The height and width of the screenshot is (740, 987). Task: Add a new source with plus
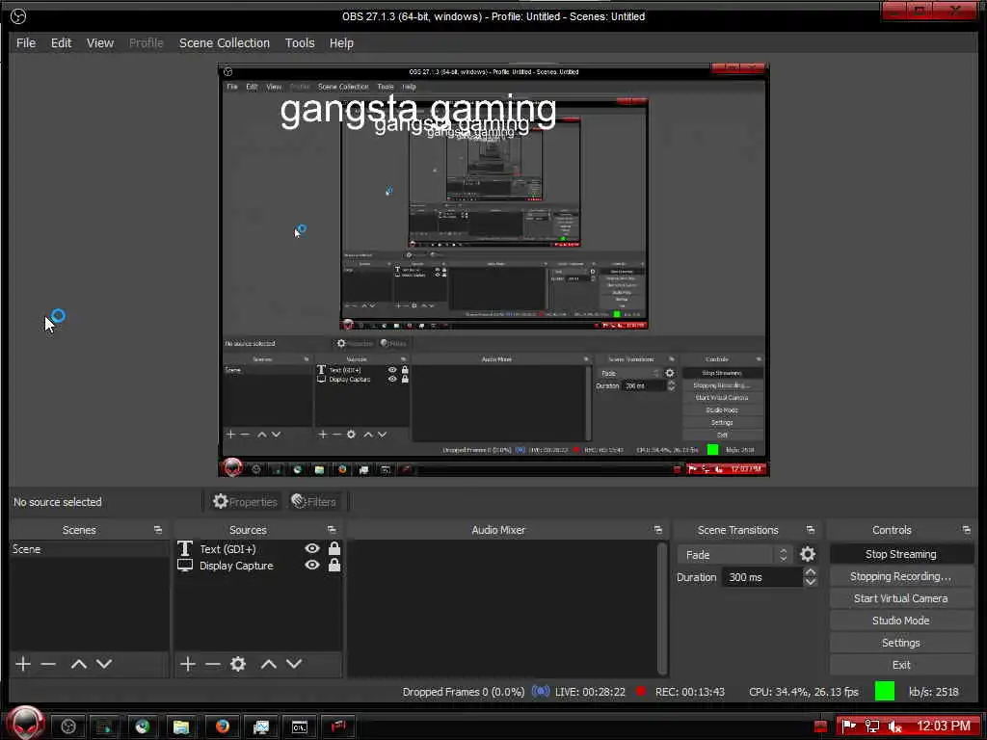click(x=188, y=664)
